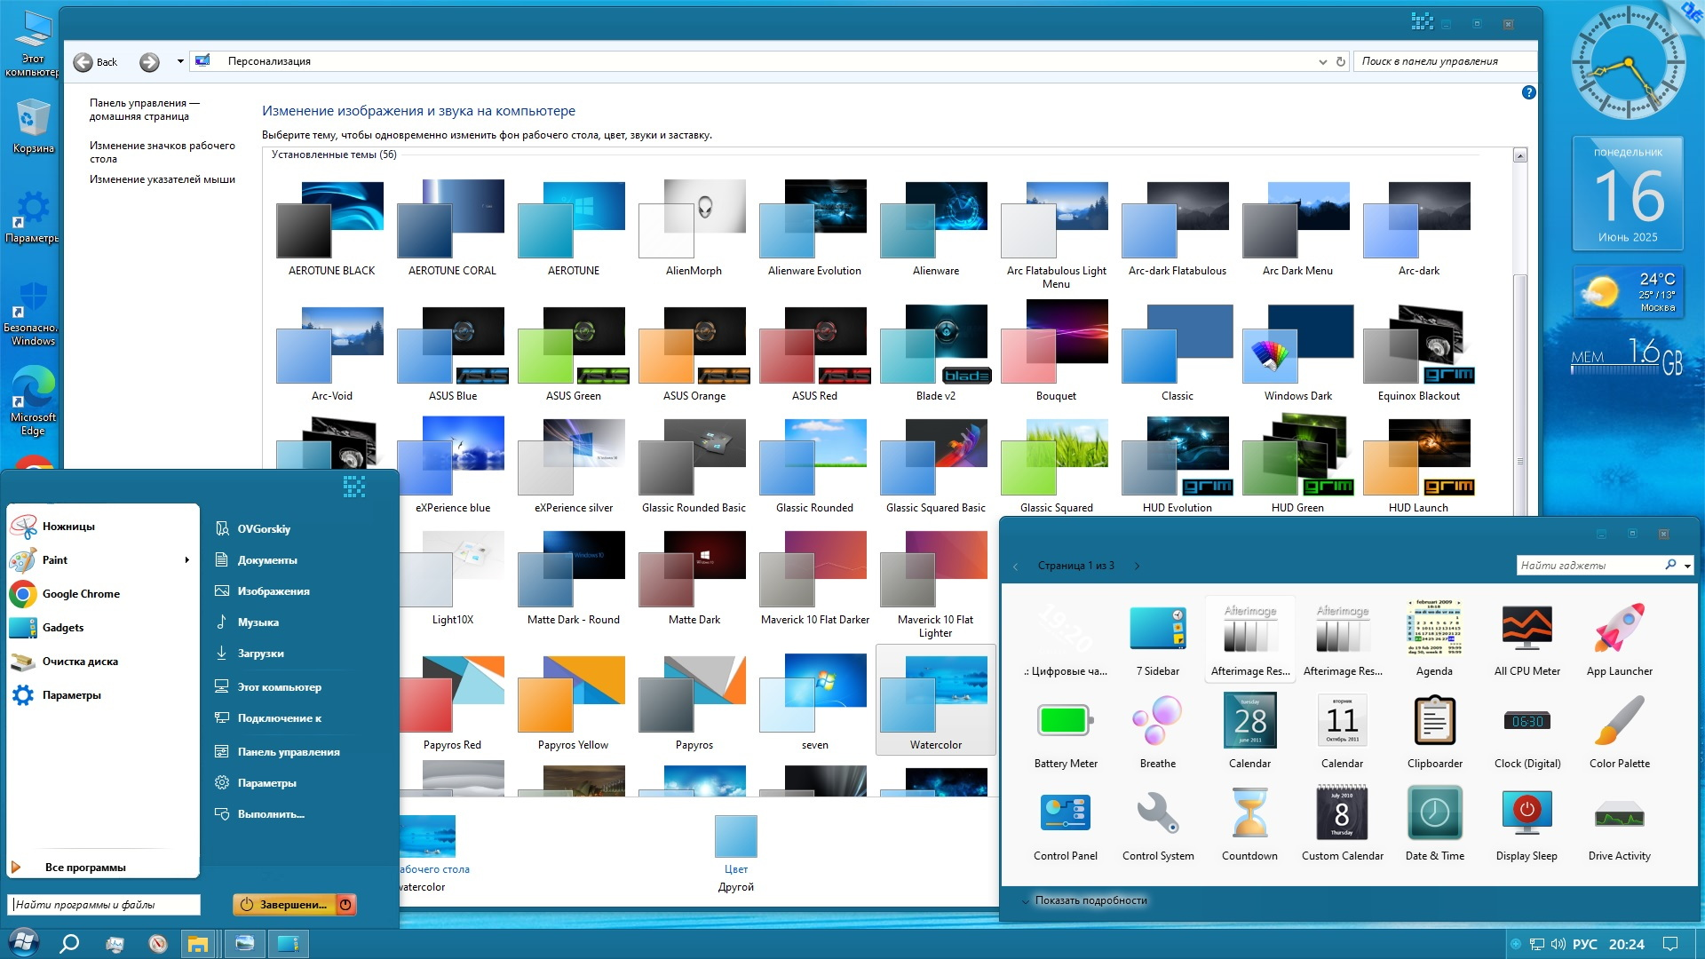Expand the address bar history dropdown
Image resolution: width=1705 pixels, height=959 pixels.
coord(1323,61)
